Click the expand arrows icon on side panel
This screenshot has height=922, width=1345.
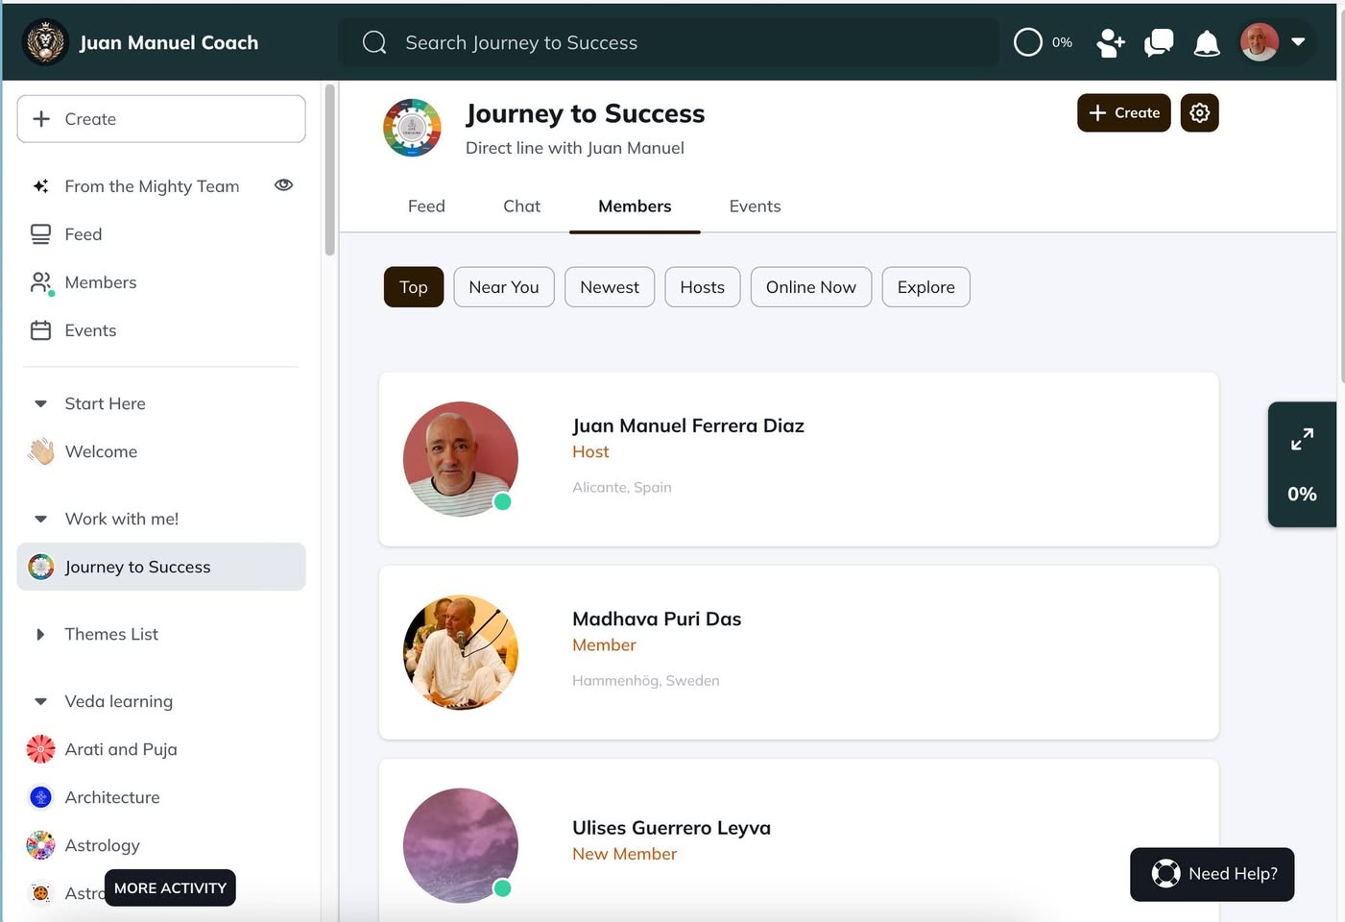click(x=1302, y=440)
